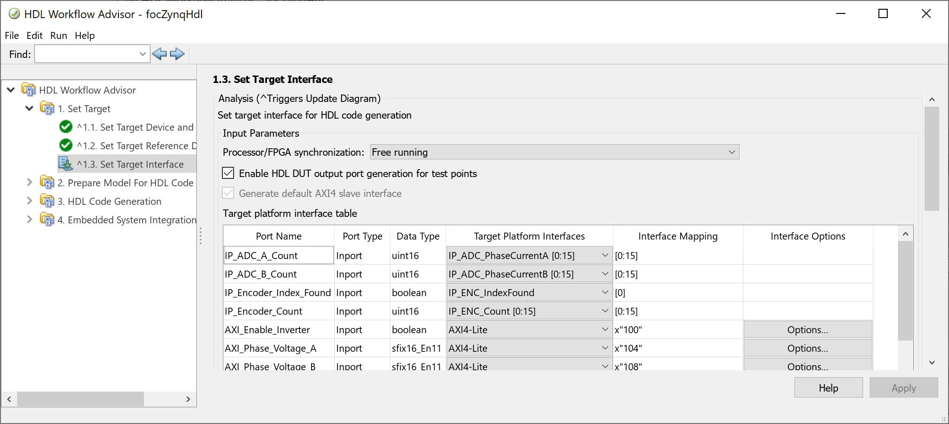The width and height of the screenshot is (949, 424).
Task: Click the Embedded System Integration folder icon
Action: click(x=47, y=220)
